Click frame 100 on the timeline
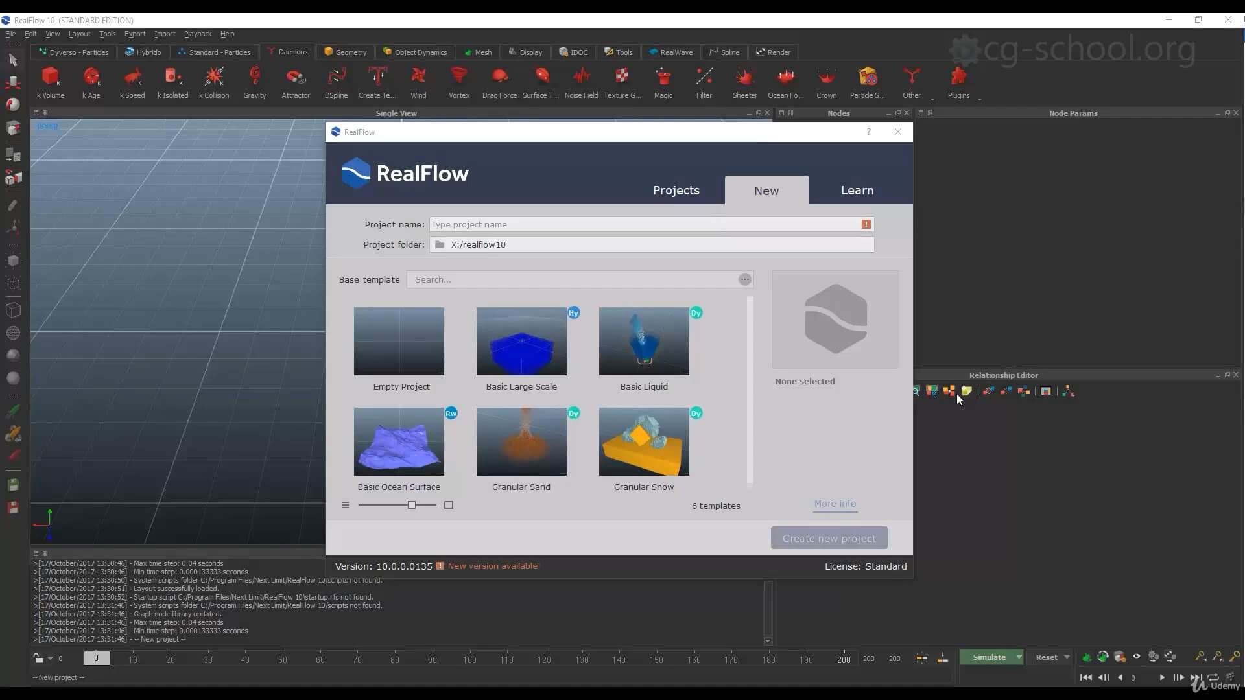Viewport: 1245px width, 700px height. tap(469, 659)
